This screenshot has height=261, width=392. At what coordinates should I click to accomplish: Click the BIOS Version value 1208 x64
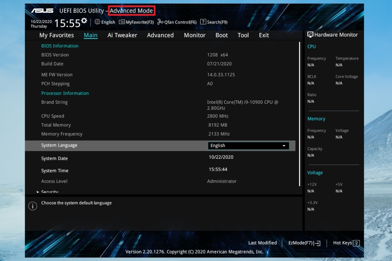pyautogui.click(x=218, y=55)
